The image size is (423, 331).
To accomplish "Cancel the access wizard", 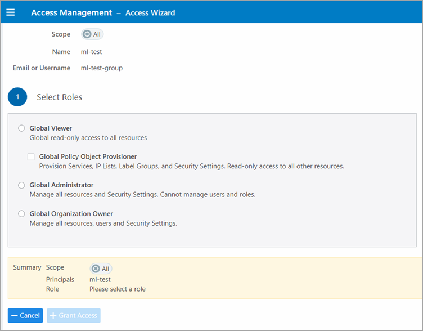I will pos(25,316).
